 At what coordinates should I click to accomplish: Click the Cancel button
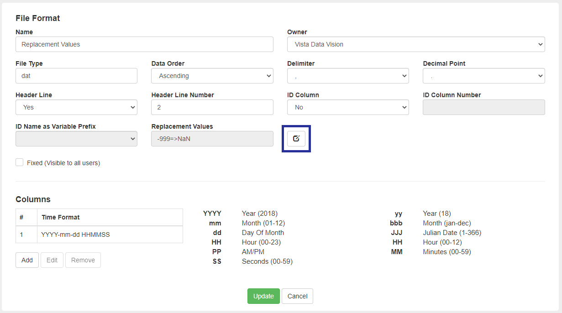click(x=297, y=296)
